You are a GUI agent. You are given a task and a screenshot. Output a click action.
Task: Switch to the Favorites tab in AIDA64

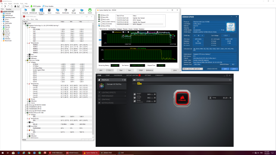coord(9,9)
